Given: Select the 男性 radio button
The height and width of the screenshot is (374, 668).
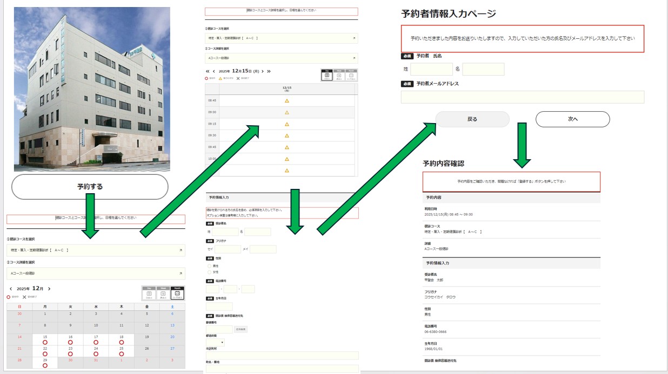Looking at the screenshot, I should pos(209,266).
